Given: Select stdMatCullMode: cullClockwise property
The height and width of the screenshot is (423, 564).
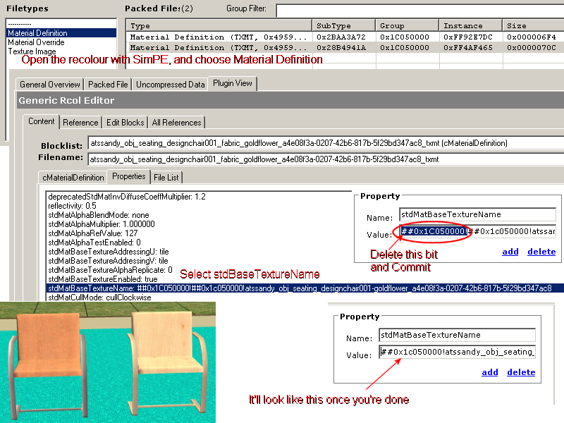Looking at the screenshot, I should (x=99, y=298).
